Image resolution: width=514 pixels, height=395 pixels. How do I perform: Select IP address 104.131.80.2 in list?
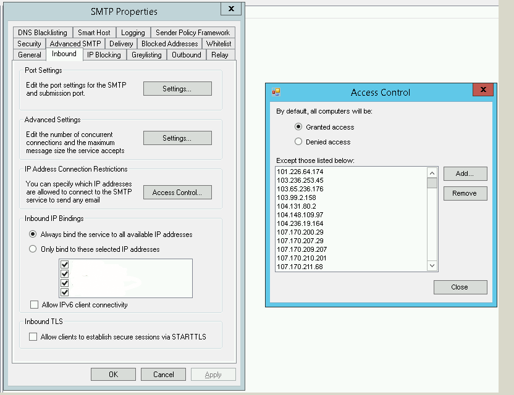297,206
